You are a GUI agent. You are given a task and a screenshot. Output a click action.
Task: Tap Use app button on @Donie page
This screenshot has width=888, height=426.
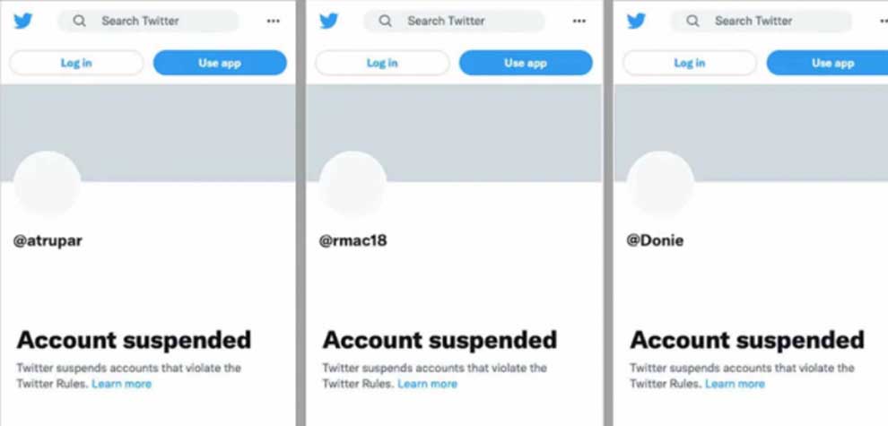(830, 63)
